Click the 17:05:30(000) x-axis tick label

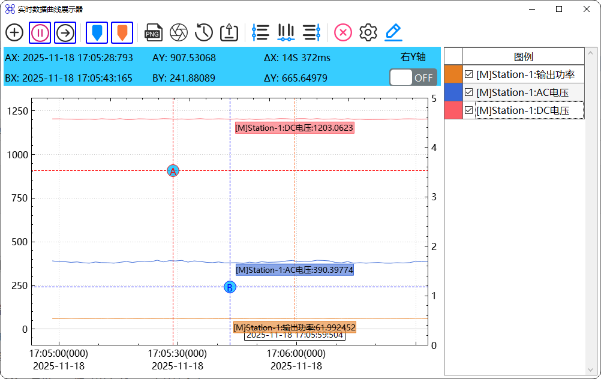click(x=178, y=353)
